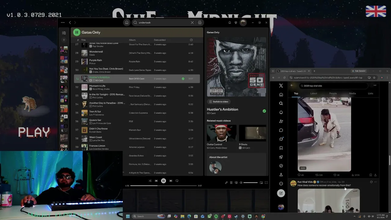391x220 pixels.
Task: Open the X Home icon in sidebar
Action: 281,95
